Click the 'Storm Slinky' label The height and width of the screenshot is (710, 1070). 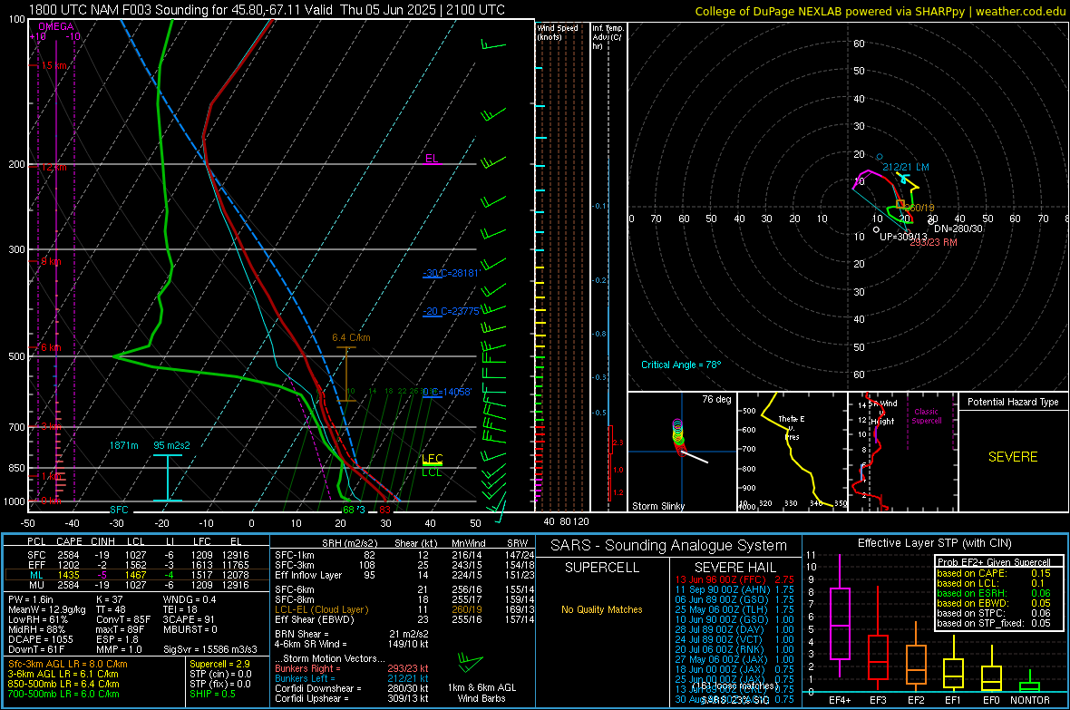[x=658, y=506]
